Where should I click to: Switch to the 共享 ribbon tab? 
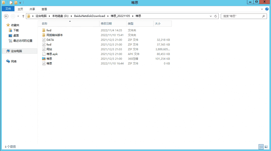point(32,9)
